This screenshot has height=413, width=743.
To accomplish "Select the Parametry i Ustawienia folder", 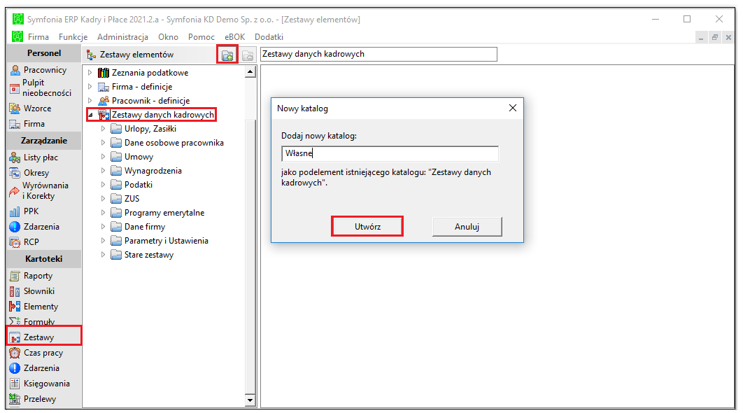I will [x=167, y=240].
